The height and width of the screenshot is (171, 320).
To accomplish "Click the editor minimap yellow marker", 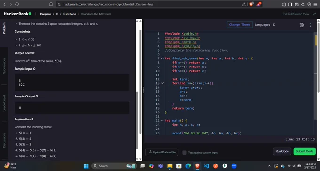I will pyautogui.click(x=316, y=40).
